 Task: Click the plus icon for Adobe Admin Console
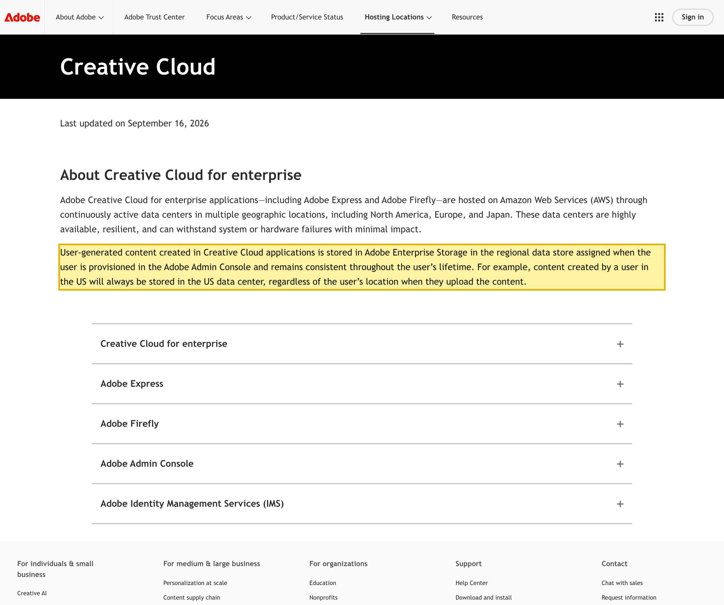(620, 464)
